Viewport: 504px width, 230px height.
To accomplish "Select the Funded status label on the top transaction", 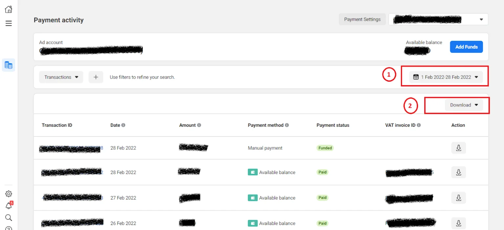I will click(x=325, y=148).
